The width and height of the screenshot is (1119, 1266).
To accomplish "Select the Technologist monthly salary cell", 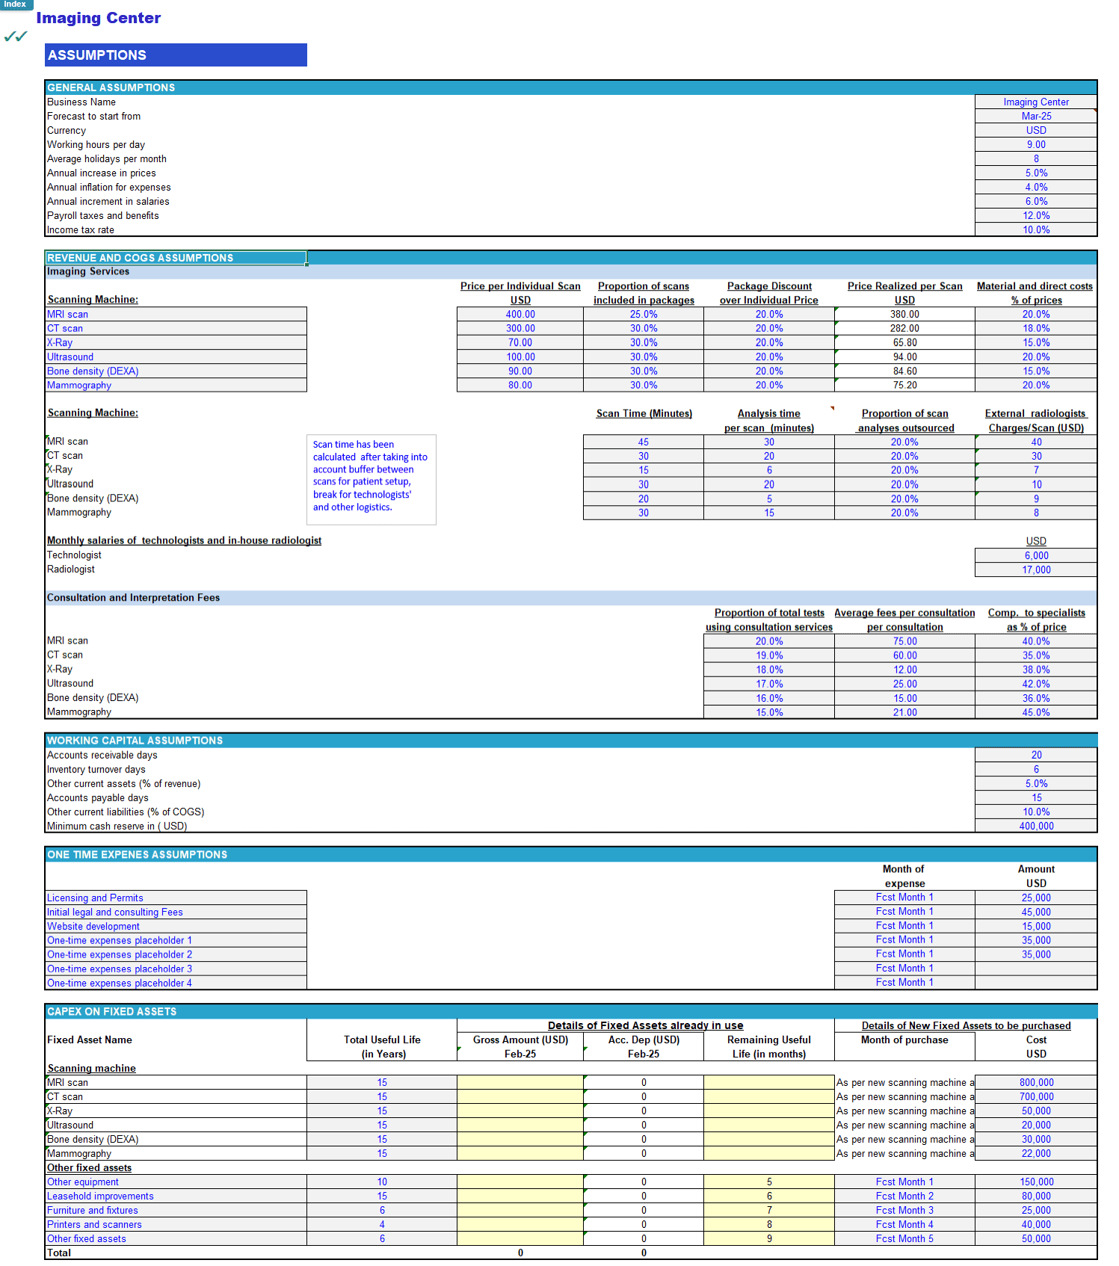I will pos(1035,556).
